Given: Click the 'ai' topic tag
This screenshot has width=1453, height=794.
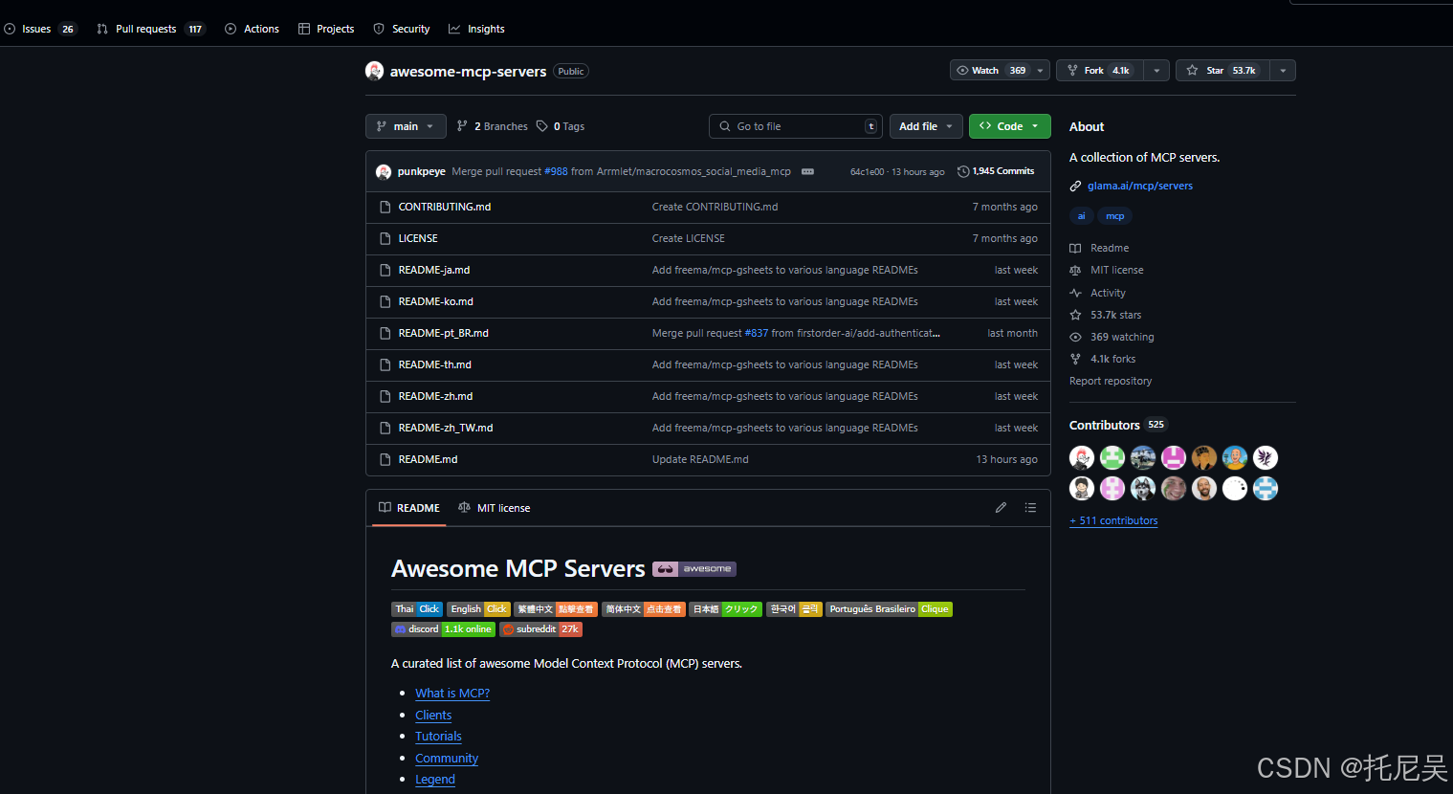Looking at the screenshot, I should click(1082, 216).
